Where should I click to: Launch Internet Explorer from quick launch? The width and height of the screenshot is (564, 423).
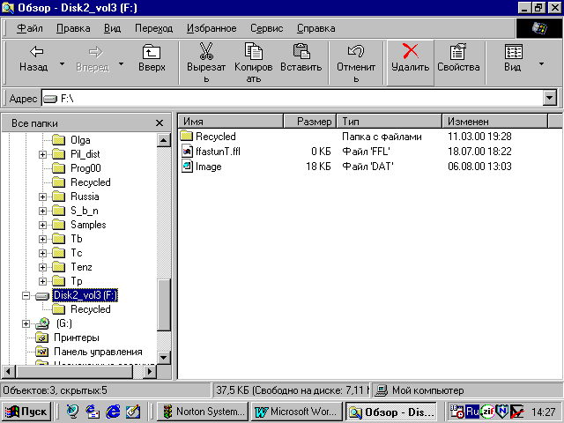click(113, 412)
